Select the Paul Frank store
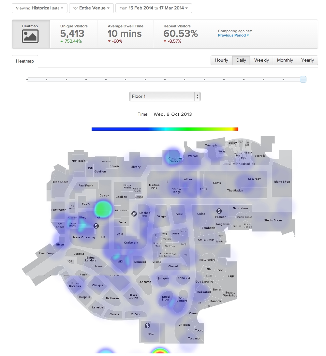326x356 pixels. tap(86, 185)
